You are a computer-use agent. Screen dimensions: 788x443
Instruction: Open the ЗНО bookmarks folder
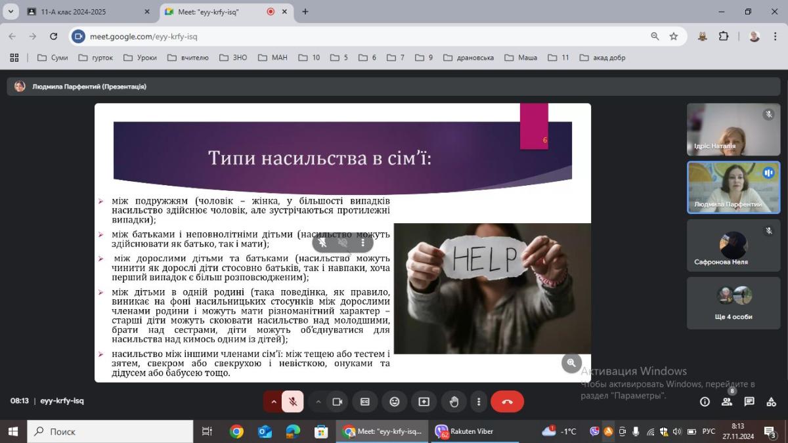coord(233,58)
